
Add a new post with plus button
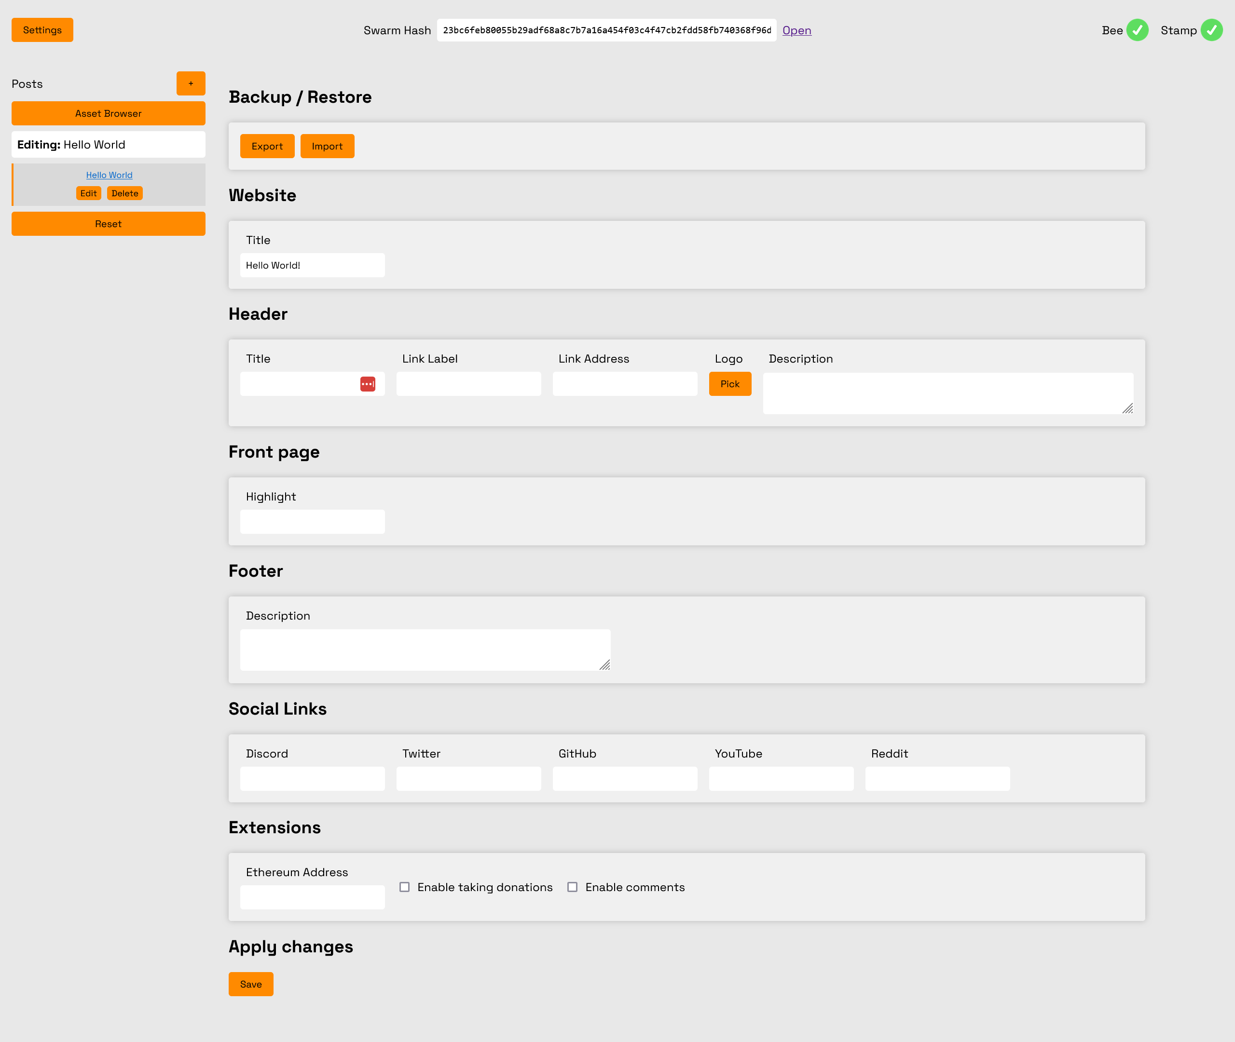[190, 83]
